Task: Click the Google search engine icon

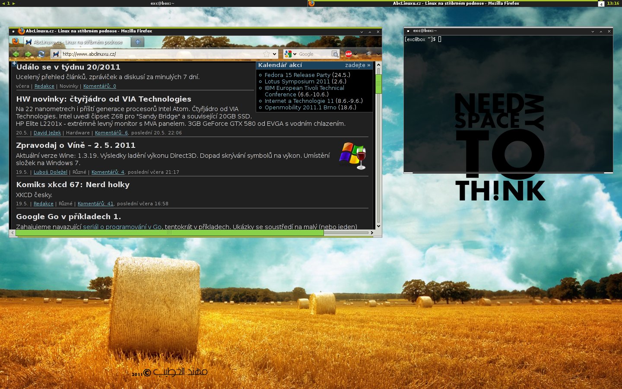Action: (x=288, y=54)
